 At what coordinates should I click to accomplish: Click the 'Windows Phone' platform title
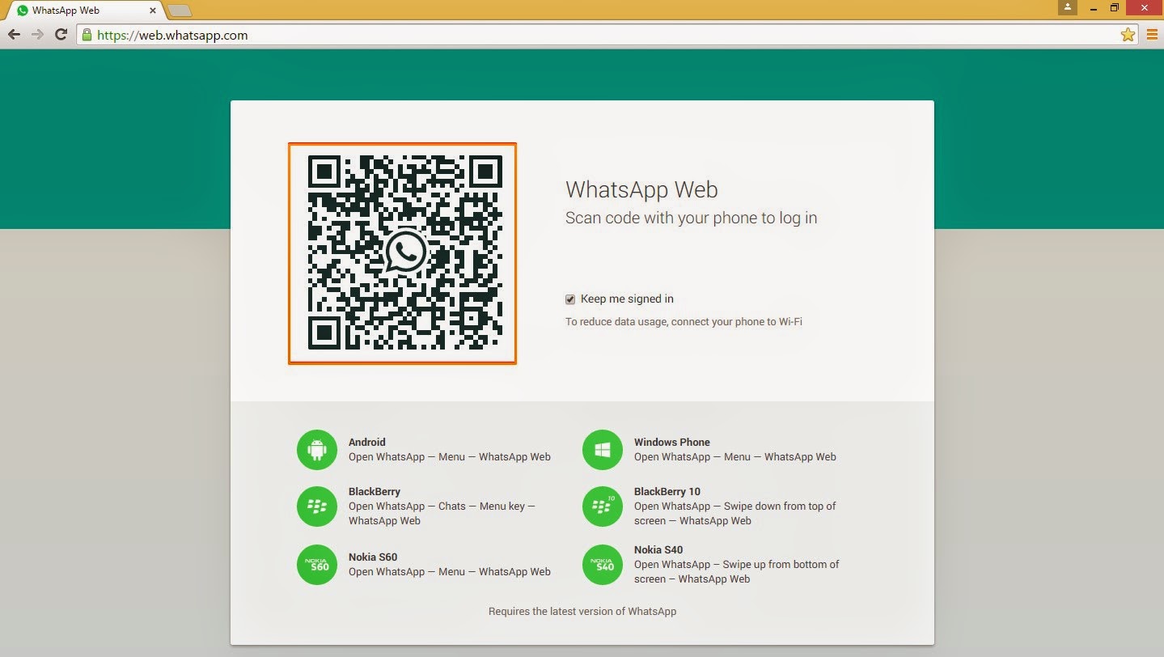[672, 442]
